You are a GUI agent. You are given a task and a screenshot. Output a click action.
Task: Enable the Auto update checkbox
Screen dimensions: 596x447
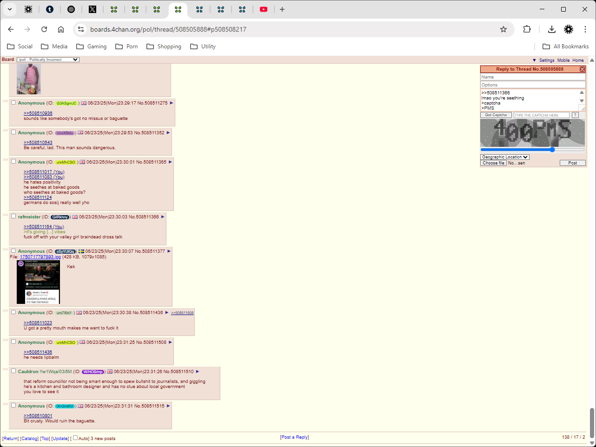click(75, 438)
